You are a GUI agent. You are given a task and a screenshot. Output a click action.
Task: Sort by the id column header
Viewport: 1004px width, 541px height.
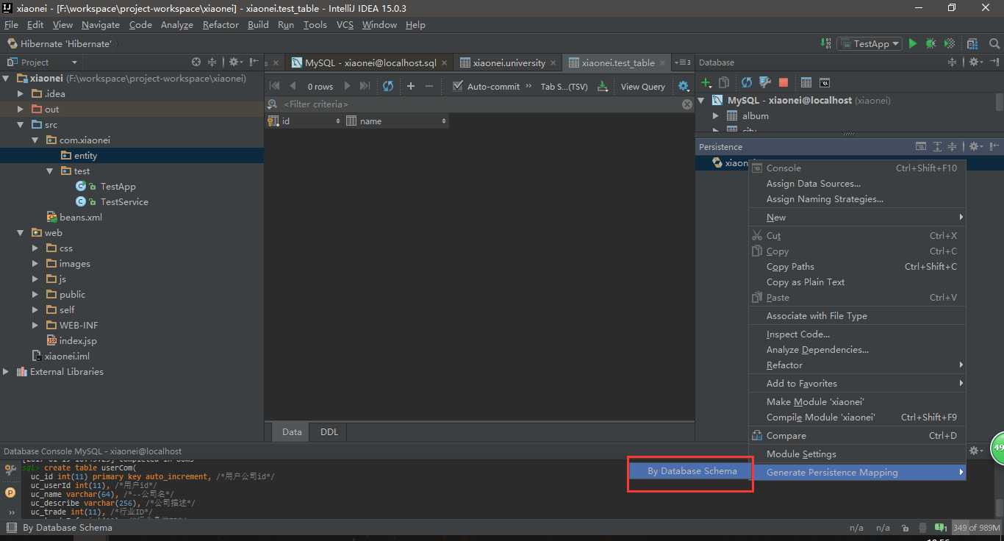coord(304,121)
